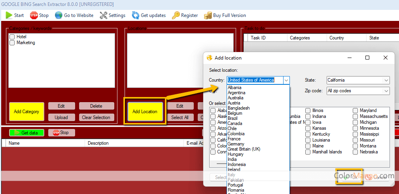Tick the Maryland state checkbox

tap(356, 110)
